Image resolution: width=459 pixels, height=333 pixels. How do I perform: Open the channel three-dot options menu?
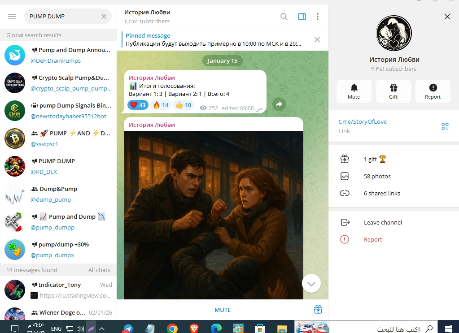pyautogui.click(x=318, y=17)
